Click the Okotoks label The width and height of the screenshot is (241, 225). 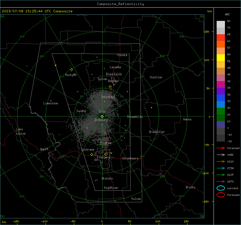tap(107, 178)
